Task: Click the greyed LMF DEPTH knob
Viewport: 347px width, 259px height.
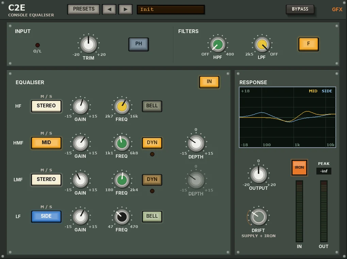Action: click(196, 180)
